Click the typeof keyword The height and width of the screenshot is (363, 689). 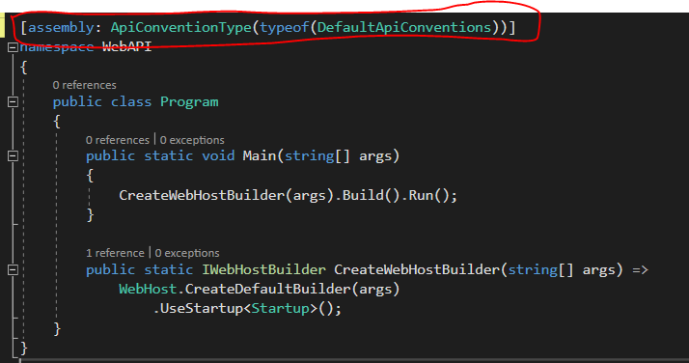(x=285, y=28)
